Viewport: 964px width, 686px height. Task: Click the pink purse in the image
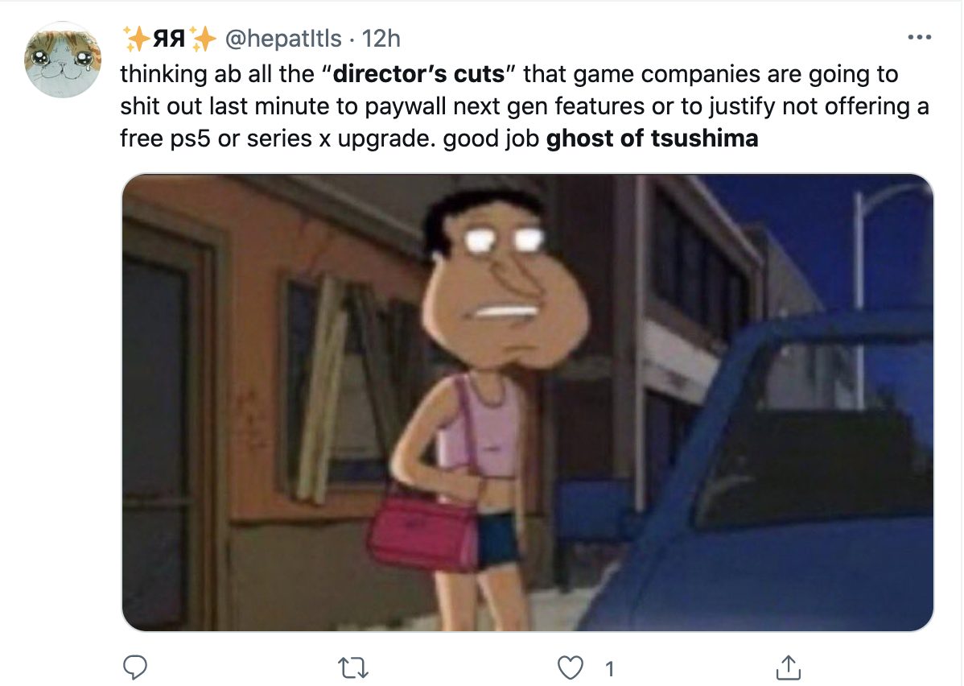[x=423, y=531]
